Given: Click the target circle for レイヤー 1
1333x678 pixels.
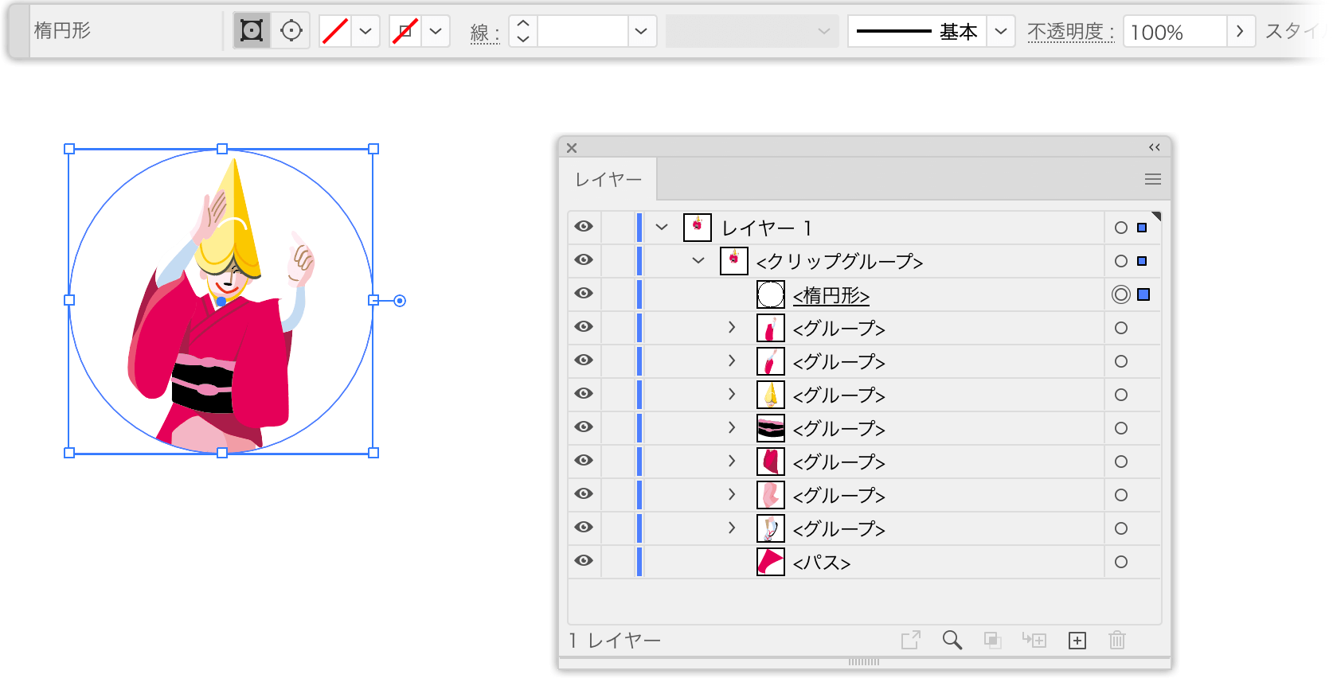Looking at the screenshot, I should click(x=1121, y=228).
